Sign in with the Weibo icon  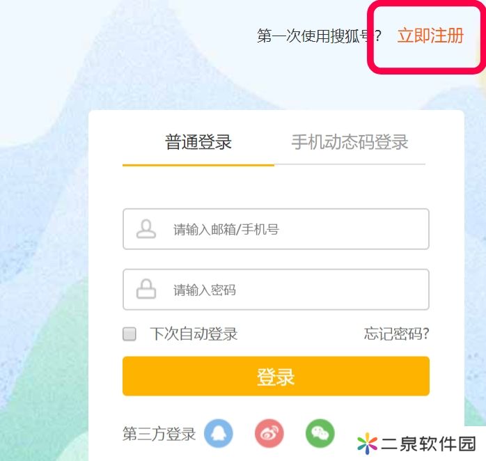(269, 433)
